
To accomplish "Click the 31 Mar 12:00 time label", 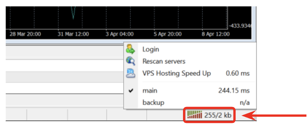I will (x=73, y=34).
